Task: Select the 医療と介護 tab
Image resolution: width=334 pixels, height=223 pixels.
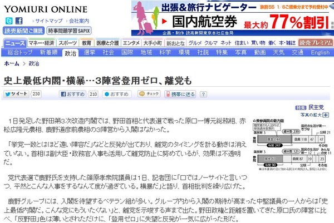Action: point(108,43)
